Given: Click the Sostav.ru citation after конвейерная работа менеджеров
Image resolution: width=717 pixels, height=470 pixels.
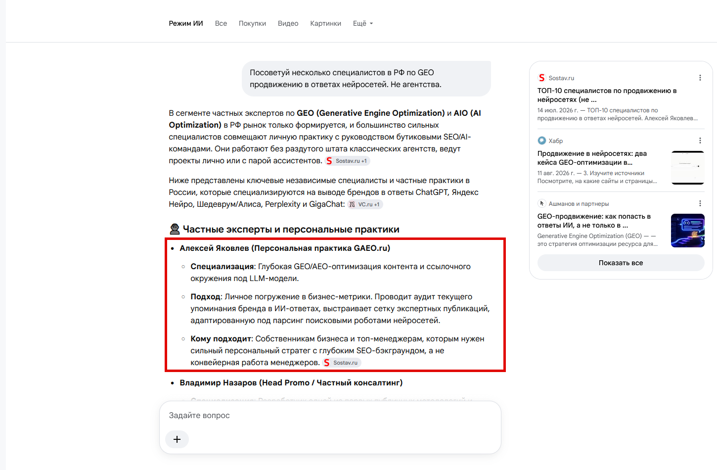Looking at the screenshot, I should pos(342,363).
